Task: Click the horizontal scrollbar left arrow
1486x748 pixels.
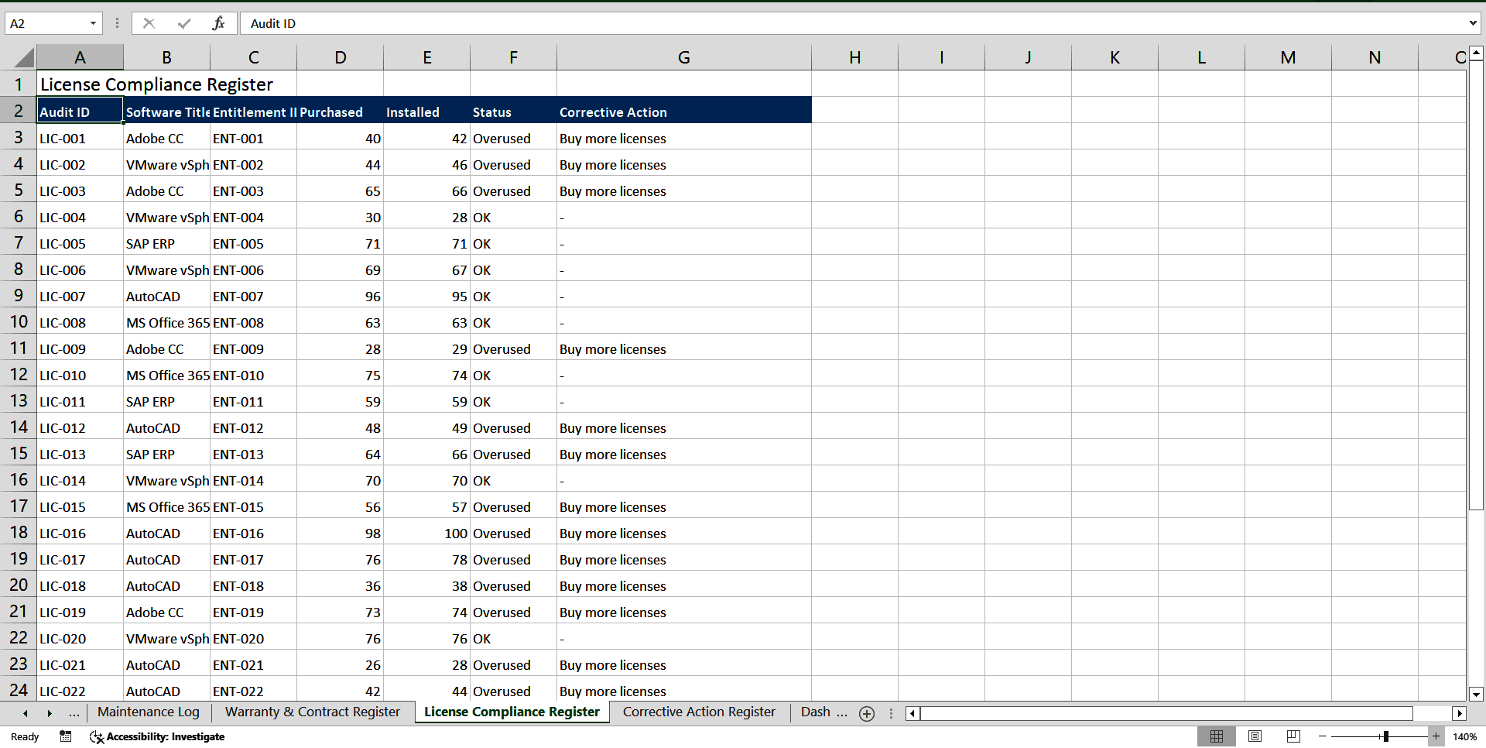Action: (x=913, y=713)
